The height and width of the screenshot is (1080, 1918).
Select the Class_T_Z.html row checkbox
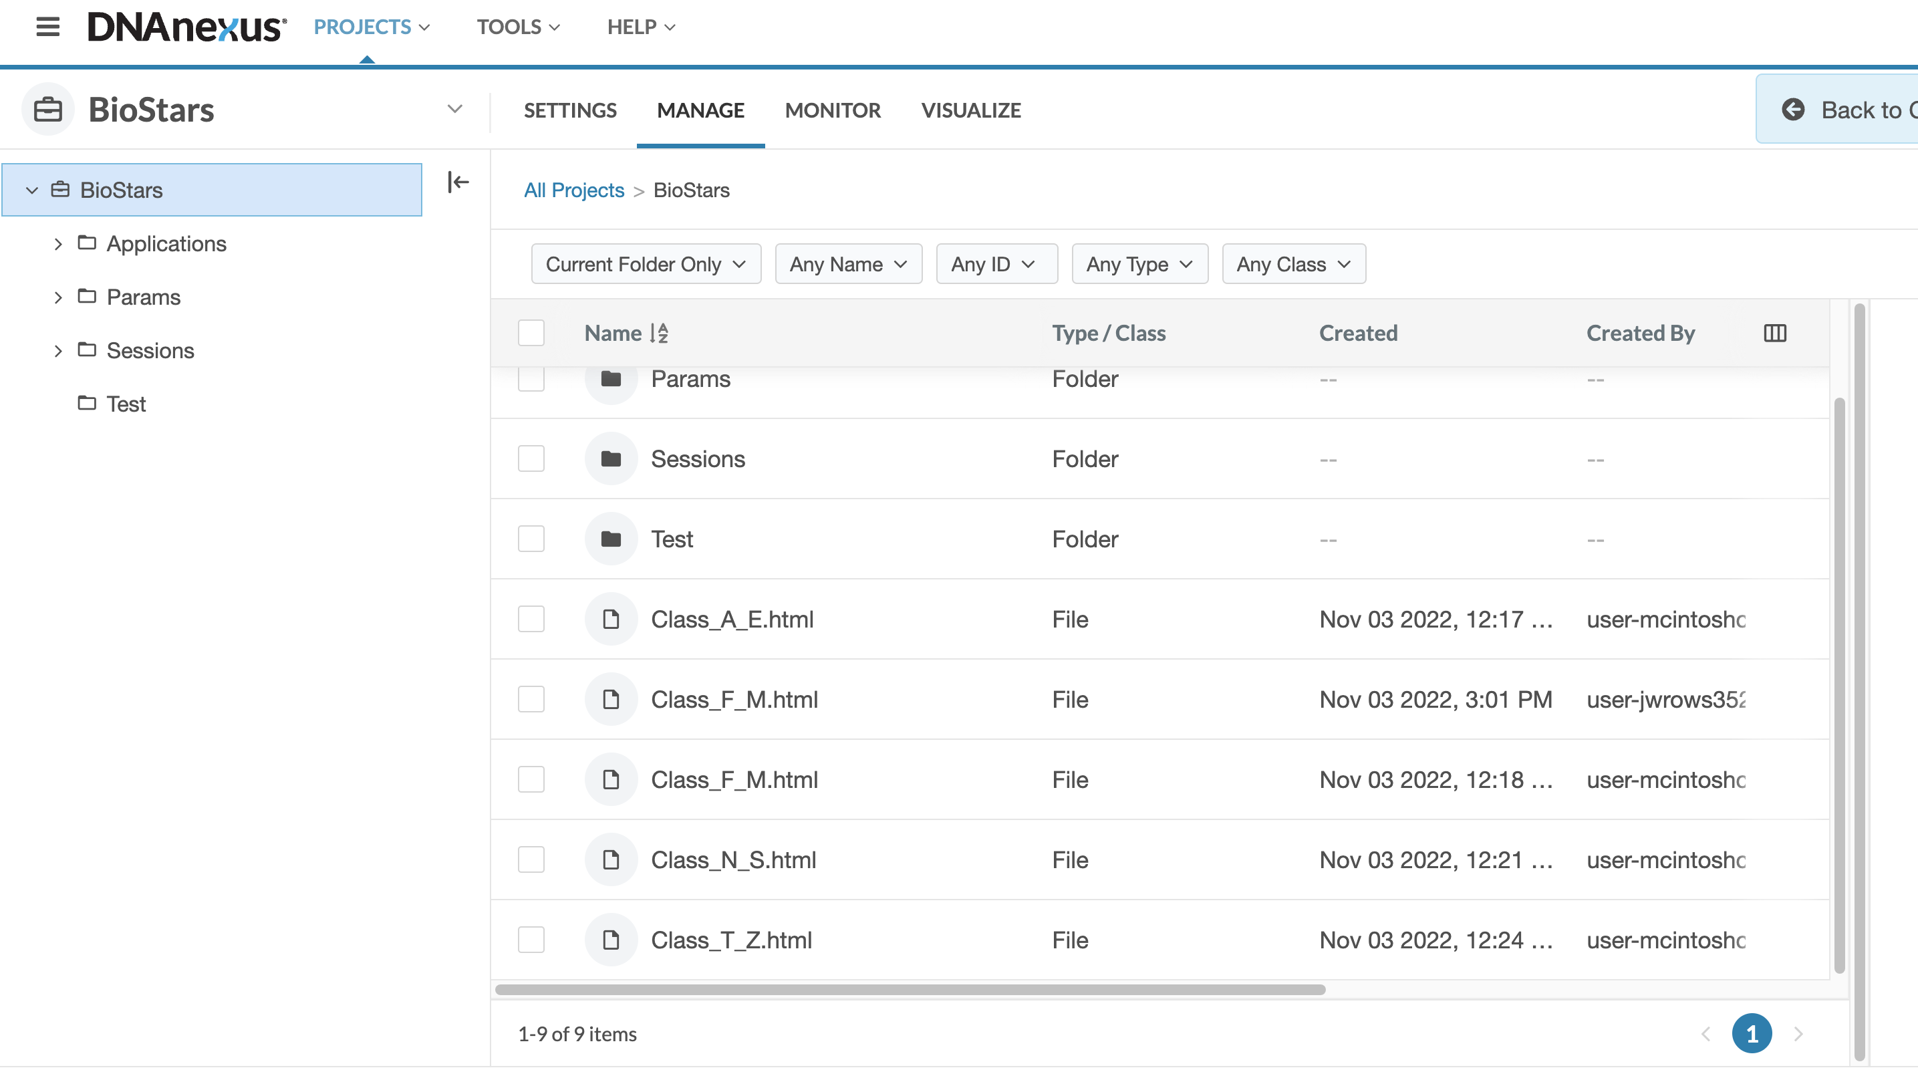(x=531, y=940)
